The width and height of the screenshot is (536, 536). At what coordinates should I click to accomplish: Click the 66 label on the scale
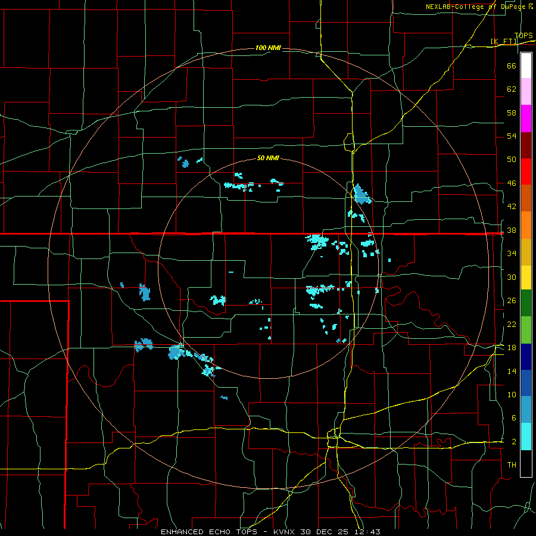point(512,66)
